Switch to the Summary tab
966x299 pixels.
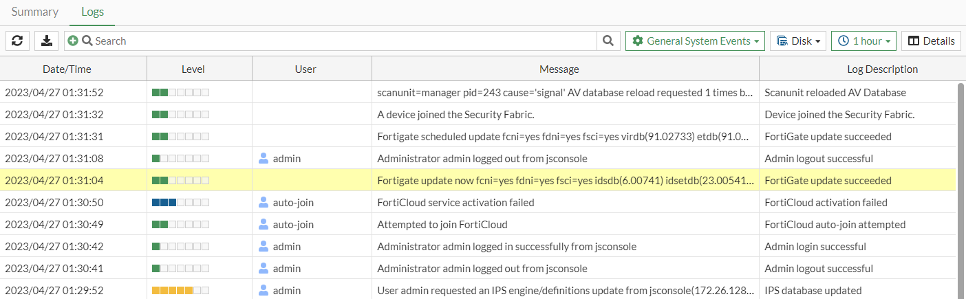34,12
